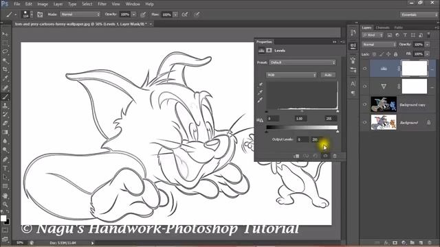The width and height of the screenshot is (440, 247).
Task: Click the foreground color swatch
Action: pyautogui.click(x=3, y=218)
